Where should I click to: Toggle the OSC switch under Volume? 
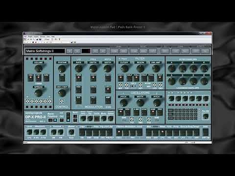pos(30,78)
